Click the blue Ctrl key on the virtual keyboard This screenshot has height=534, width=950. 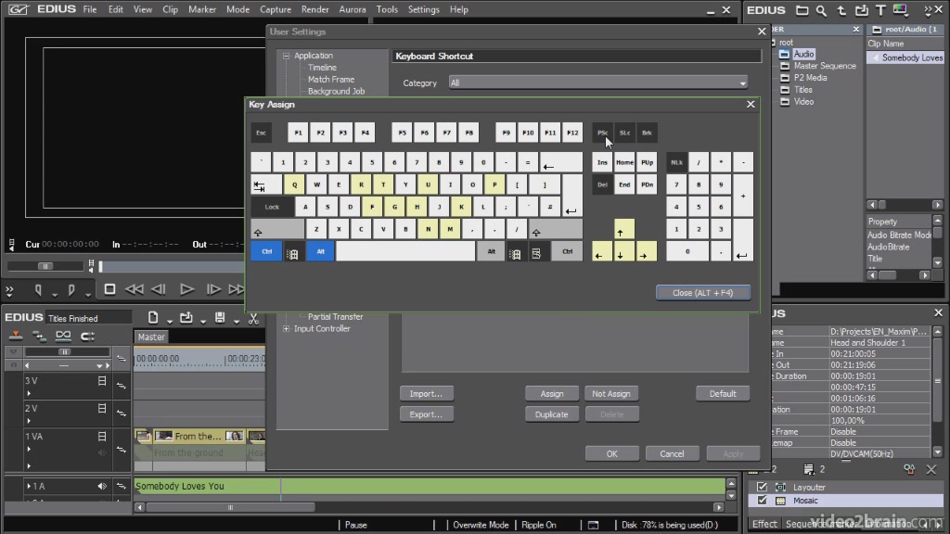pyautogui.click(x=266, y=251)
